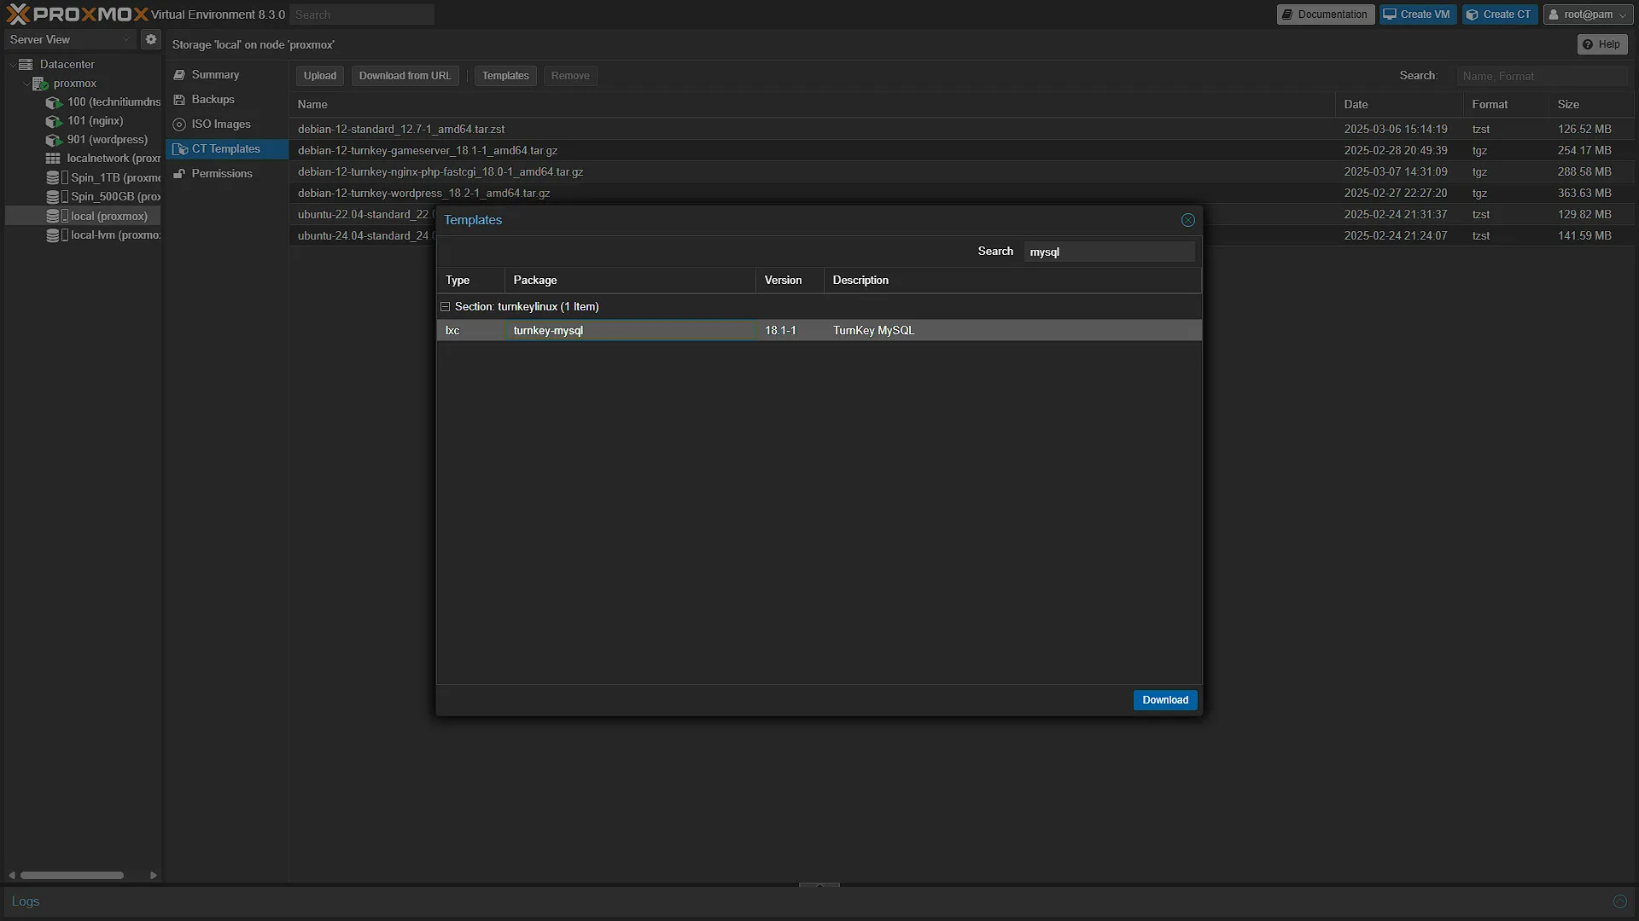
Task: Close the Templates dialog
Action: 1187,220
